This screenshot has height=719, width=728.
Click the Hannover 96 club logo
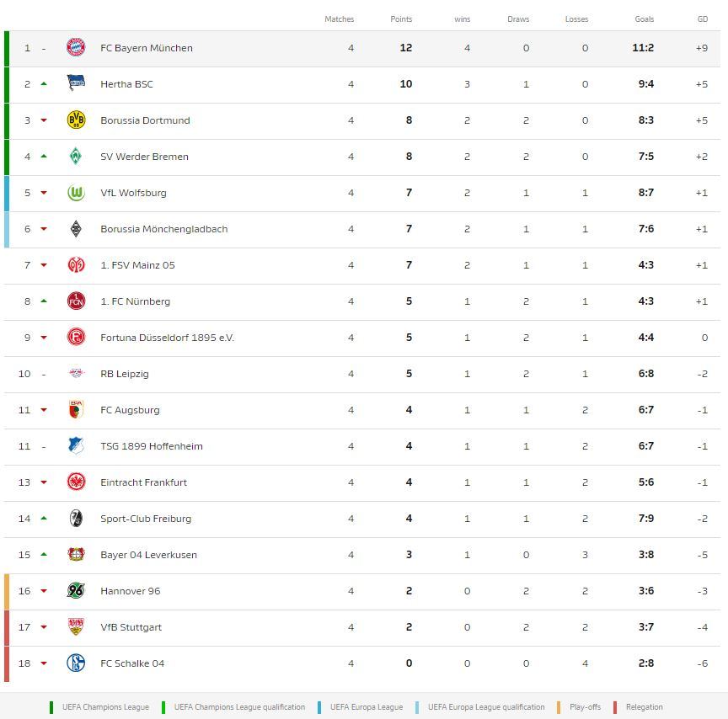pyautogui.click(x=76, y=591)
